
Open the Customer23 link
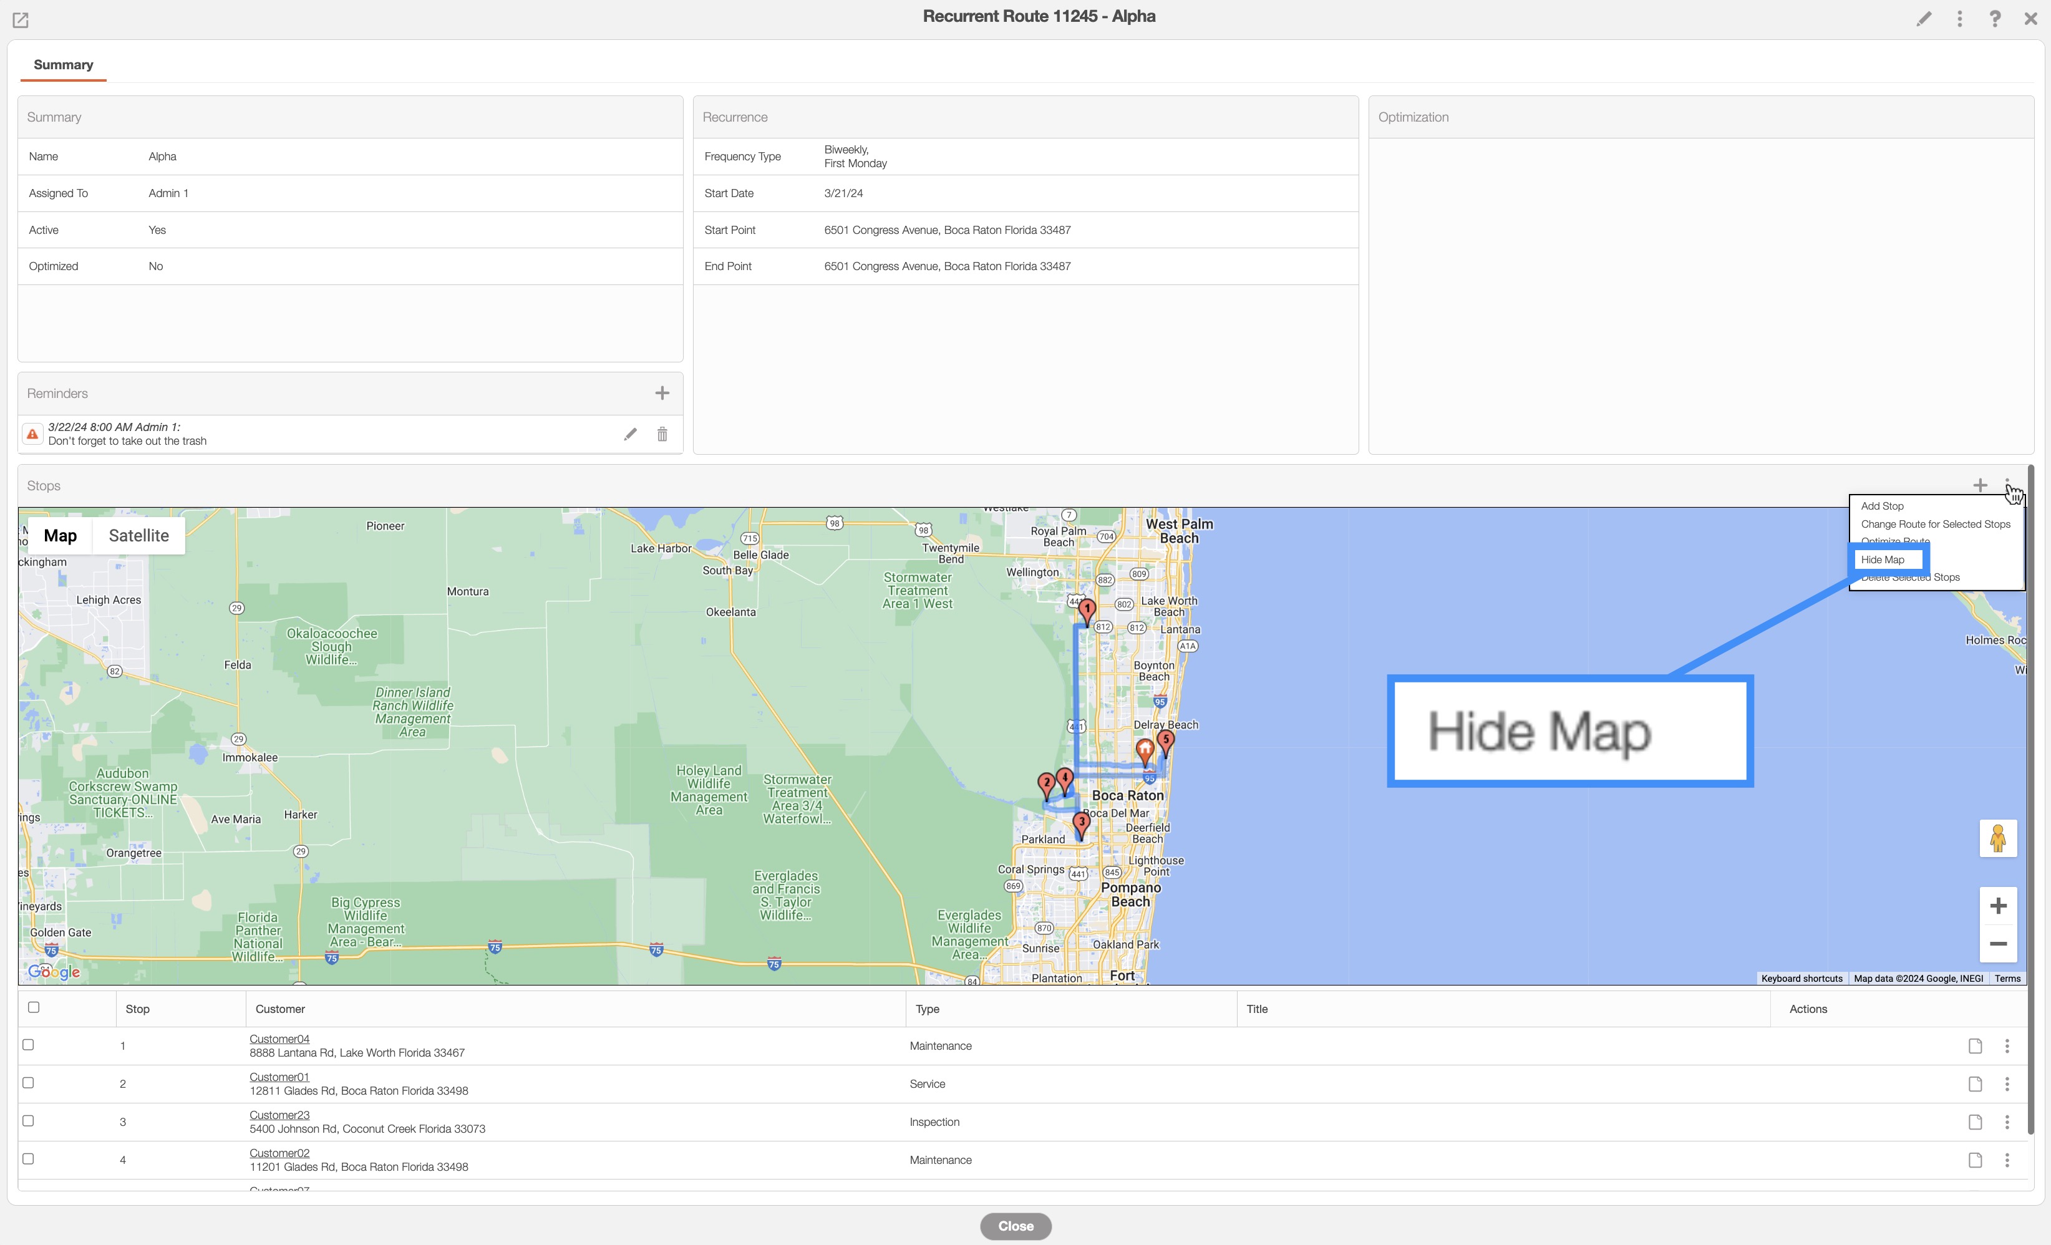coord(279,1115)
